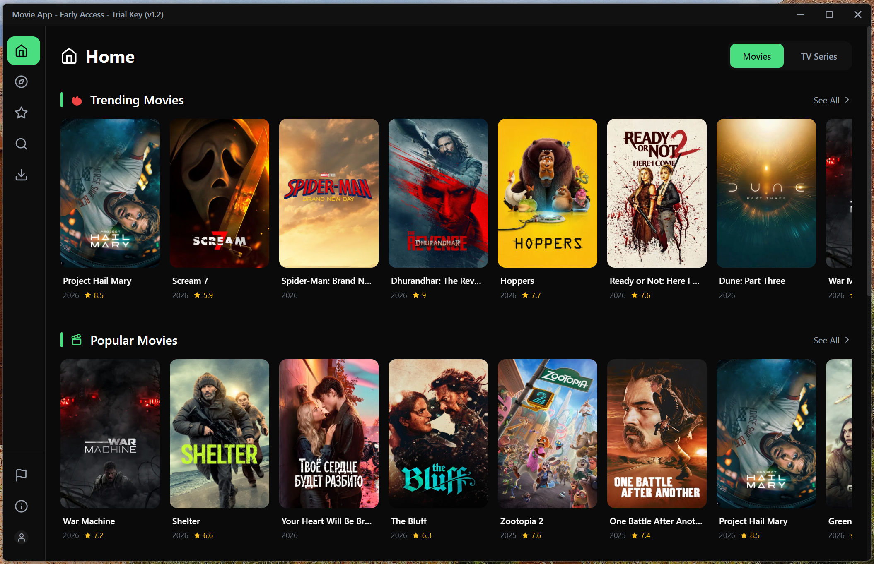The width and height of the screenshot is (874, 564).
Task: Click The Bluff title text
Action: pos(408,521)
